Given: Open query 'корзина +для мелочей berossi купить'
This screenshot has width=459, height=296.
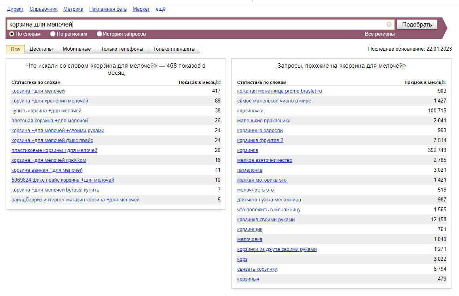Looking at the screenshot, I should (x=55, y=190).
